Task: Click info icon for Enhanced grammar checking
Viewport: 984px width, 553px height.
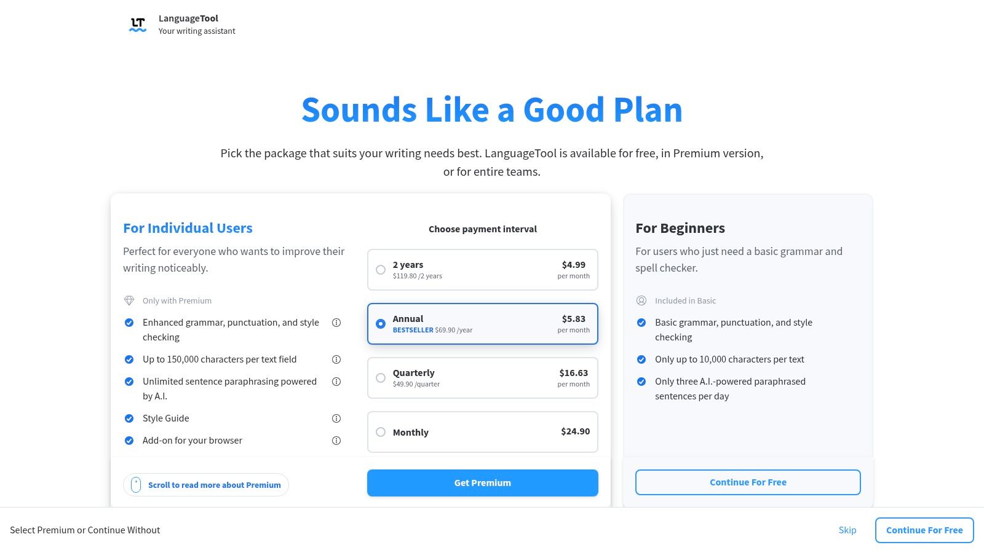Action: click(336, 323)
